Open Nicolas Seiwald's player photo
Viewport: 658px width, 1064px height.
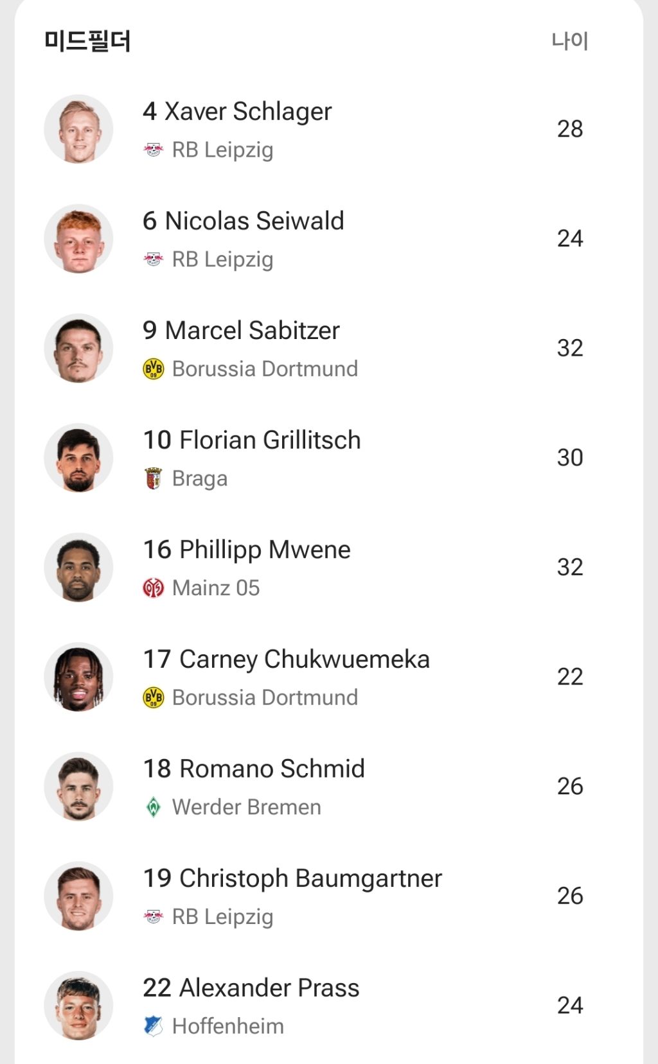(78, 239)
